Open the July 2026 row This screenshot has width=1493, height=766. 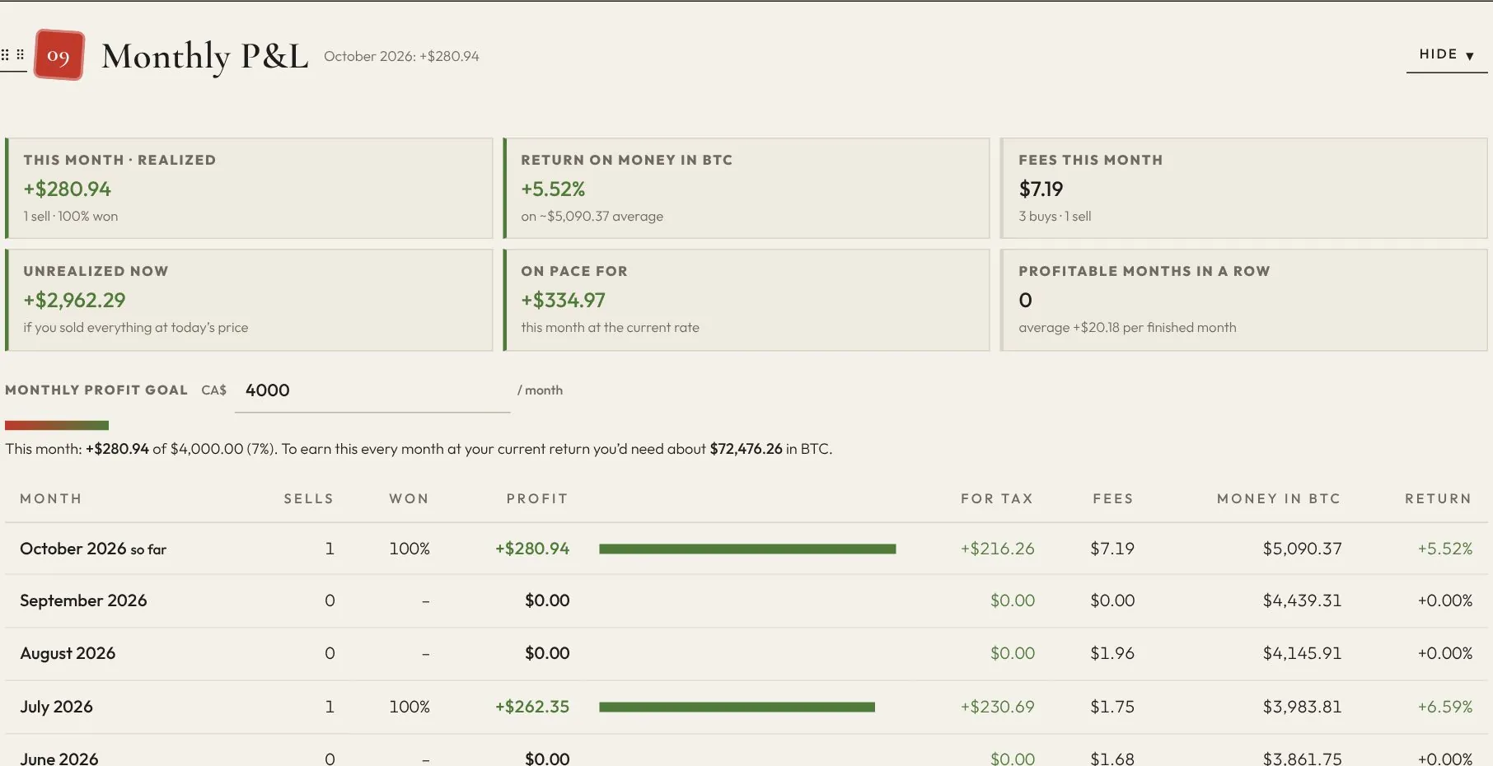point(746,707)
